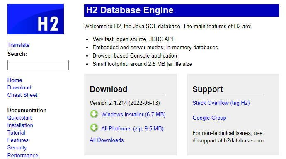Open the Security documentation link
The image size is (286, 159).
[x=17, y=148]
